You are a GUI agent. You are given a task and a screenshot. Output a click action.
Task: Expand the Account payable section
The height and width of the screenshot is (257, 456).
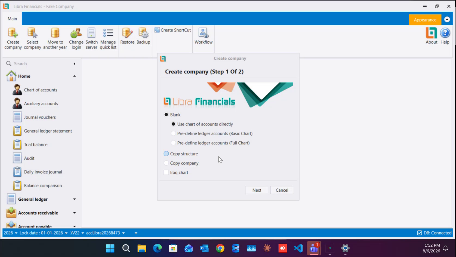click(x=74, y=226)
